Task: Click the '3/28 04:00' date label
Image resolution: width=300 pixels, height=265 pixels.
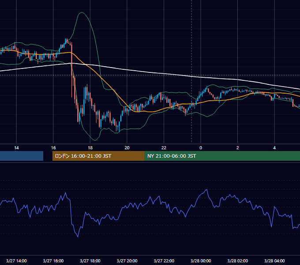Action: point(274,261)
